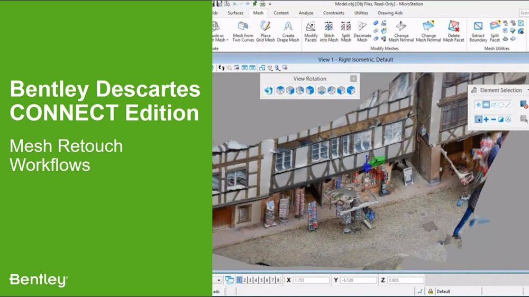Select the Line selection method icon
This screenshot has width=529, height=297.
[x=508, y=105]
